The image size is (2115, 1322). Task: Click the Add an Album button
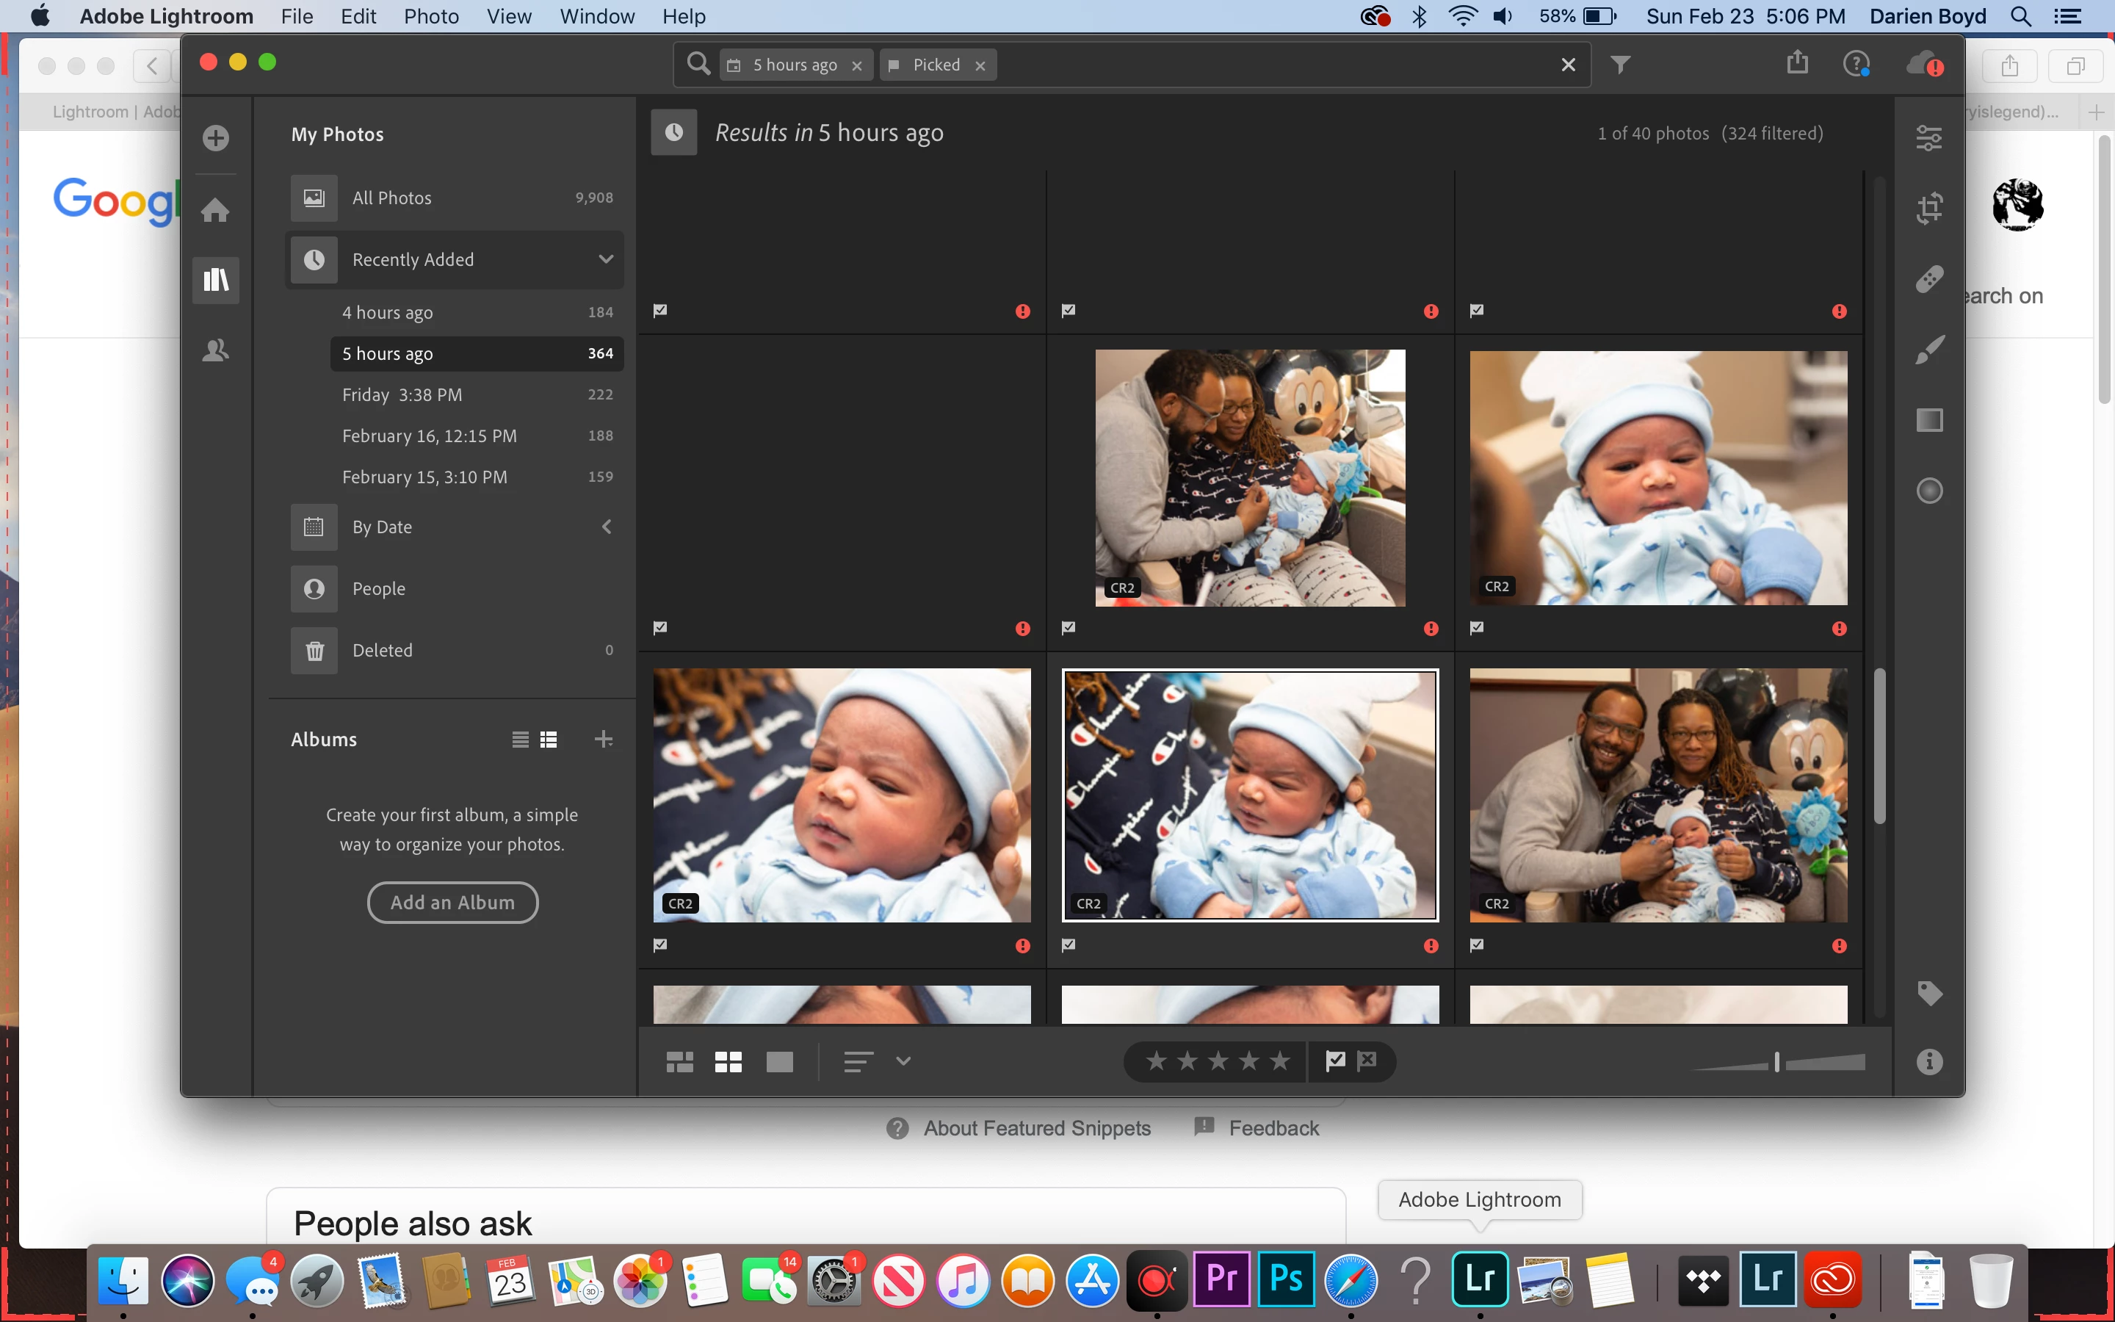point(452,903)
